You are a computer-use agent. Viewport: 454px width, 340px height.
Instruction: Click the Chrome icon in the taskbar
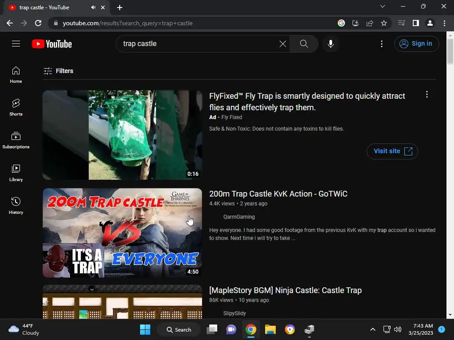point(251,329)
